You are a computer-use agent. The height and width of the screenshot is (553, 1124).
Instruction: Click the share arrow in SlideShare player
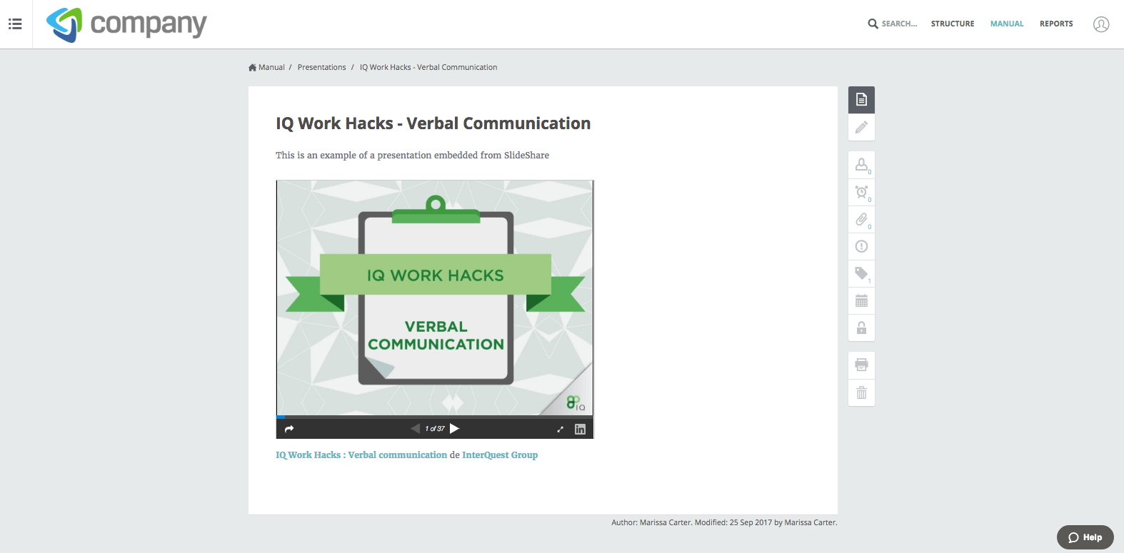point(289,429)
